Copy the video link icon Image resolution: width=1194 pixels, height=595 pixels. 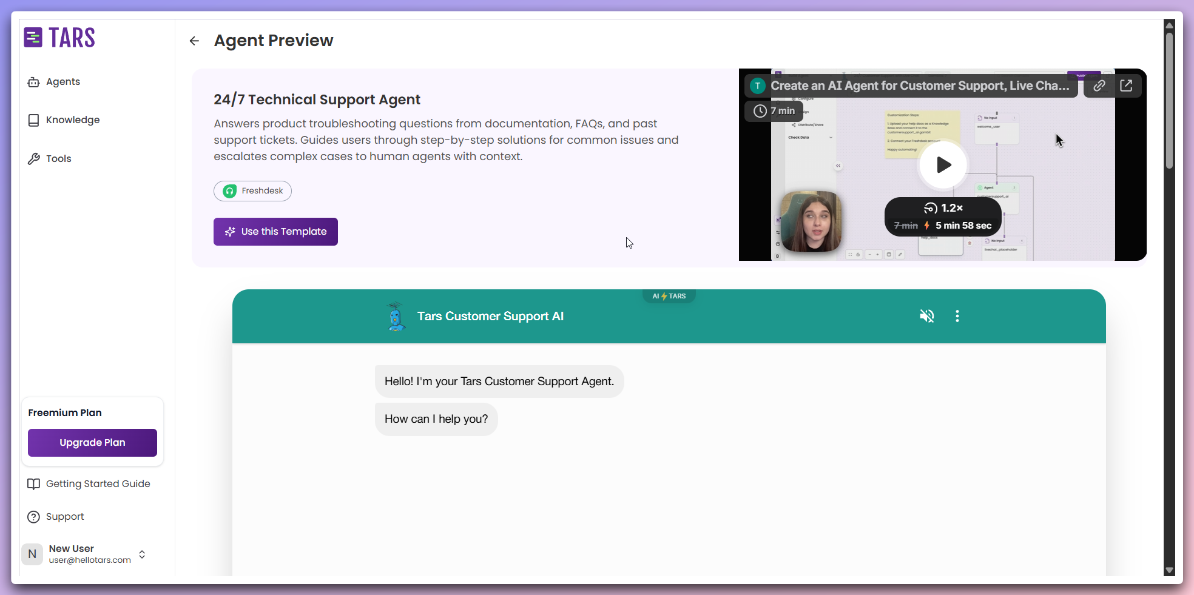click(x=1099, y=86)
